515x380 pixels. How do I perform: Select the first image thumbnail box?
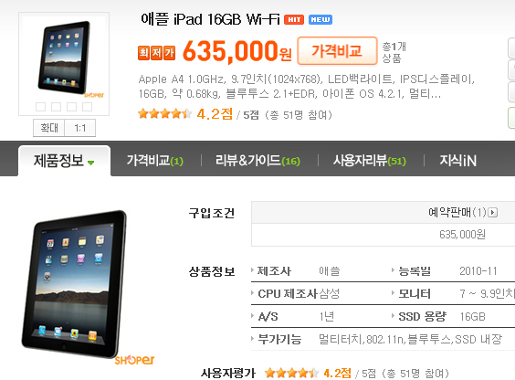click(x=41, y=107)
